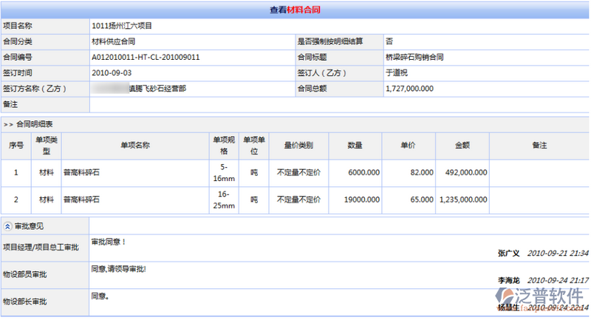
Task: Select the first row's 普高料碎石 item name
Action: coord(82,172)
